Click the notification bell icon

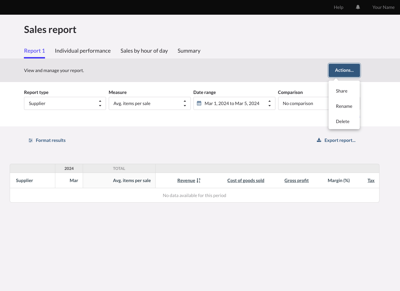358,7
